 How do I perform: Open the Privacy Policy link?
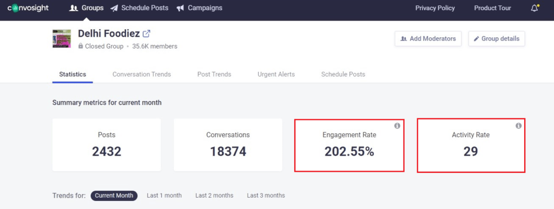pyautogui.click(x=435, y=8)
